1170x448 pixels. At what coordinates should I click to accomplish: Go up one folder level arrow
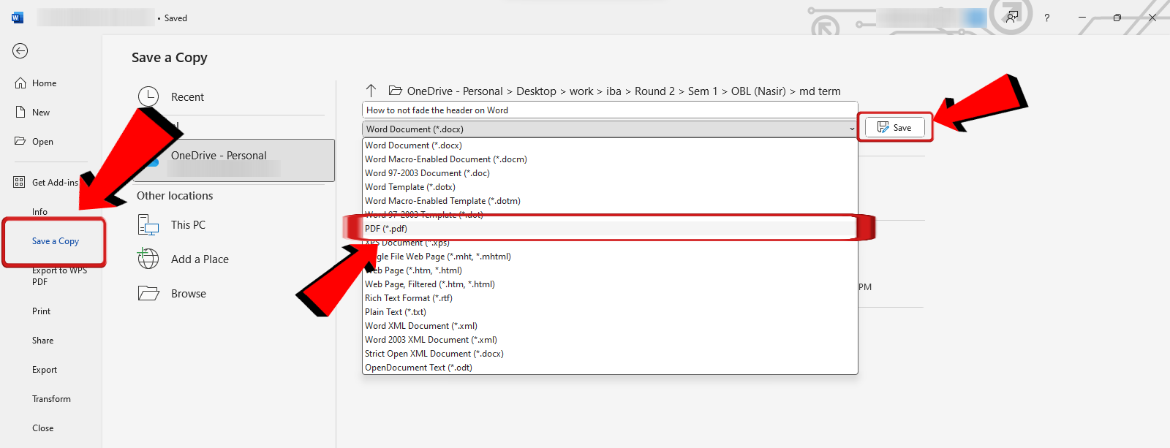371,91
